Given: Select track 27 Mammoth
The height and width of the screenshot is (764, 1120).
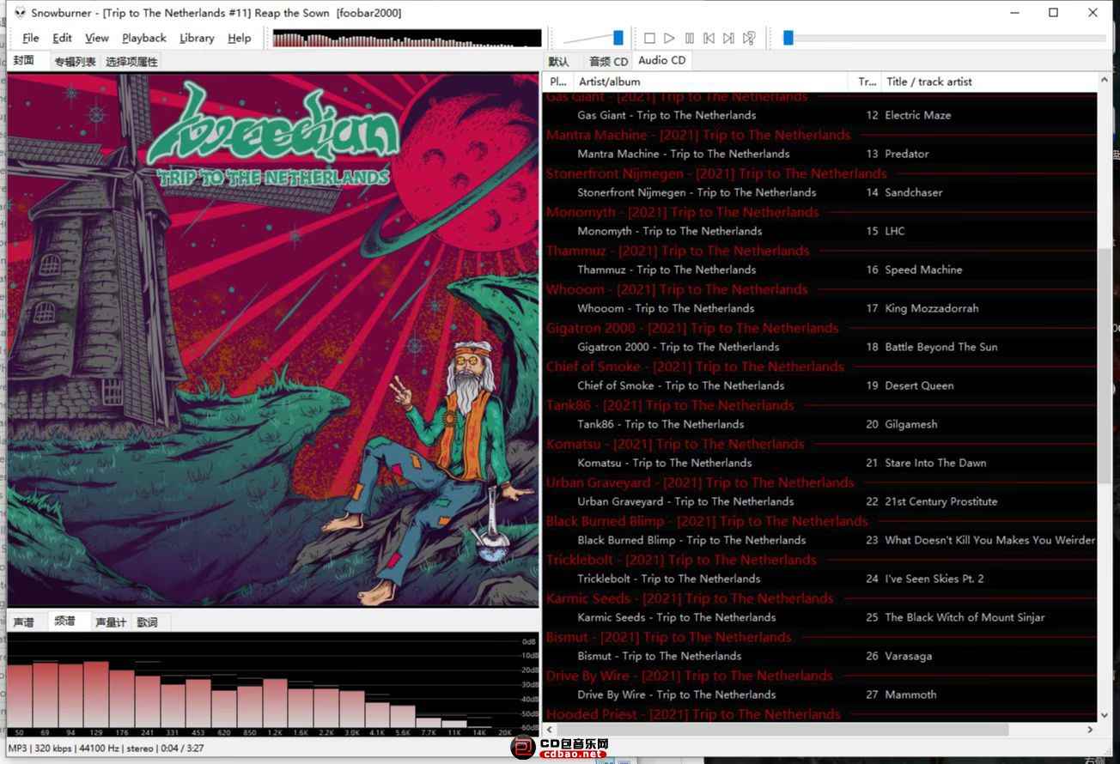Looking at the screenshot, I should pyautogui.click(x=820, y=694).
